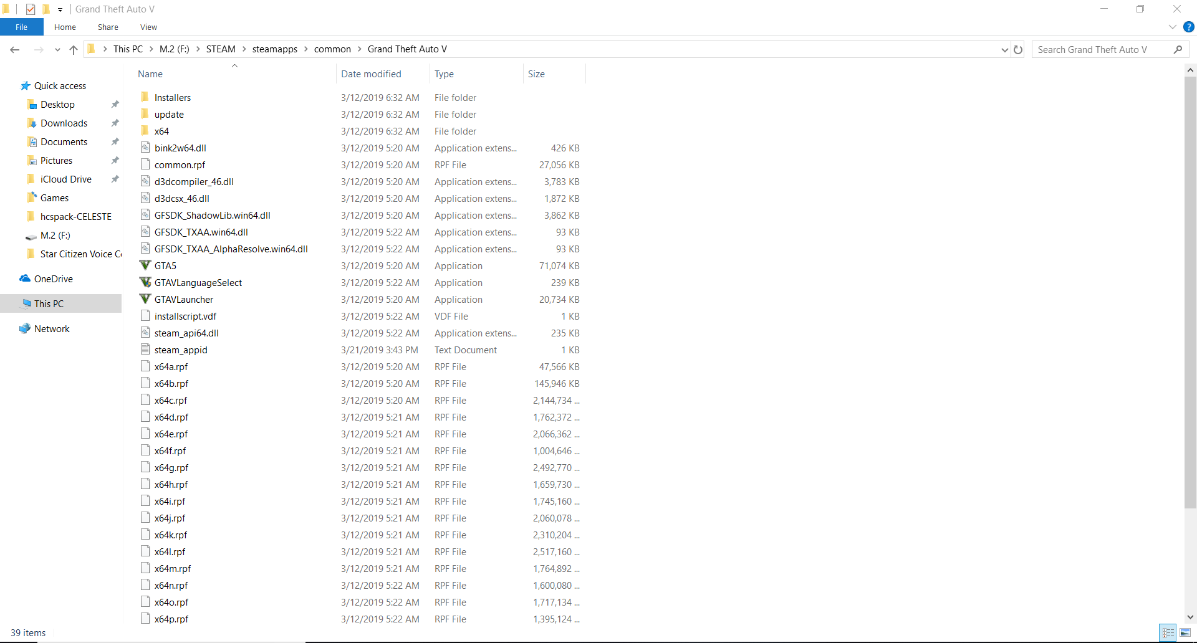Open the Customize Quick Access Toolbar dropdown
1197x643 pixels.
(60, 9)
